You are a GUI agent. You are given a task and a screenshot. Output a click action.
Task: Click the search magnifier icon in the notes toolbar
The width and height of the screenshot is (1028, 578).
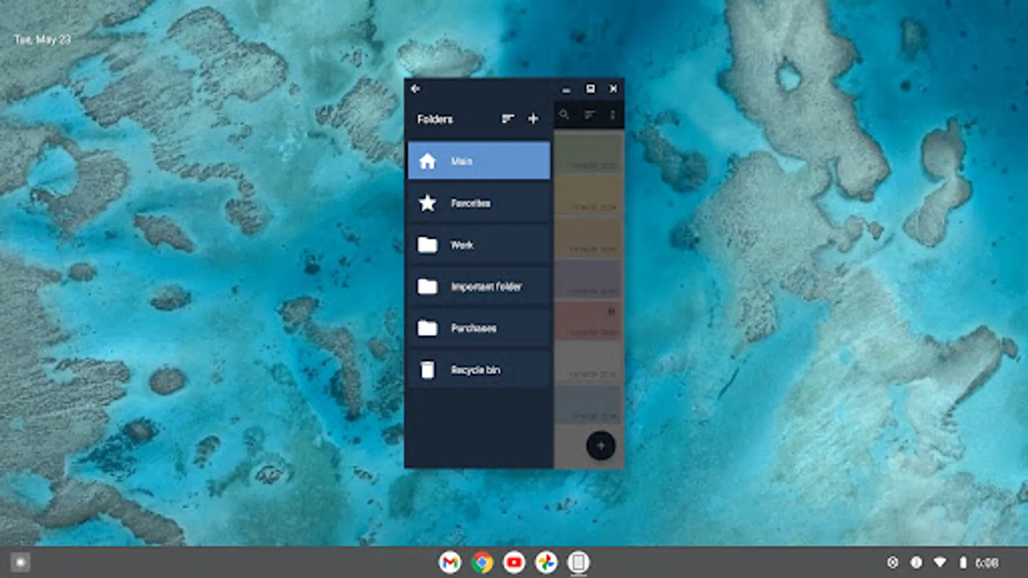tap(564, 115)
